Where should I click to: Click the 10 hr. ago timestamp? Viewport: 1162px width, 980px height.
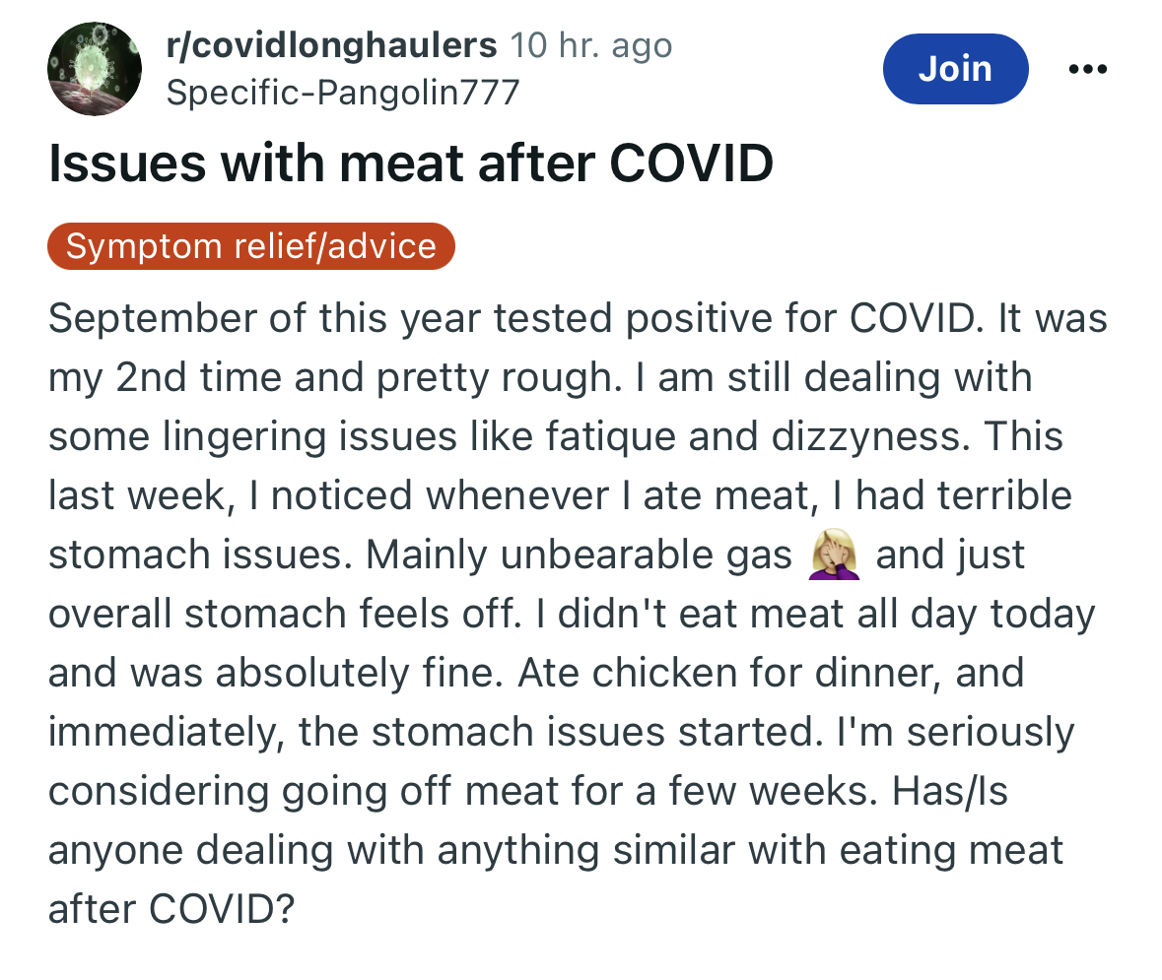click(590, 45)
